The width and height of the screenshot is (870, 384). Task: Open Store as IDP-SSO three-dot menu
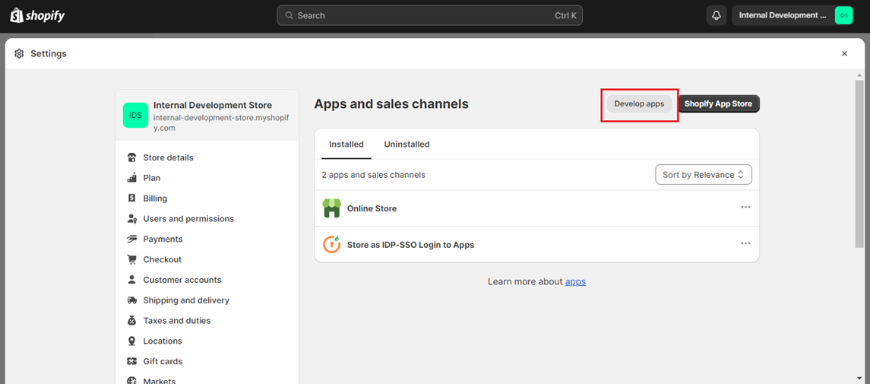745,243
